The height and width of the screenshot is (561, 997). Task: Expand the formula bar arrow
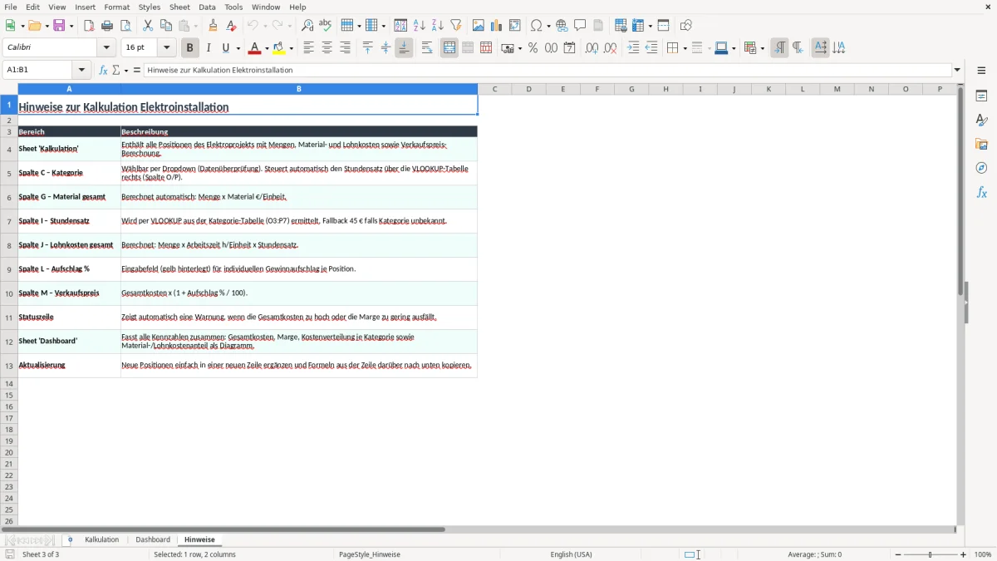[957, 71]
